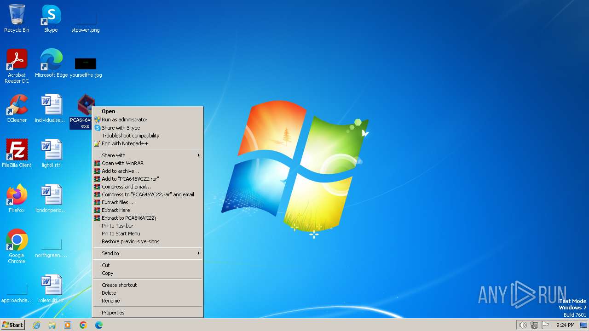
Task: Choose Add to archive...
Action: point(147,171)
